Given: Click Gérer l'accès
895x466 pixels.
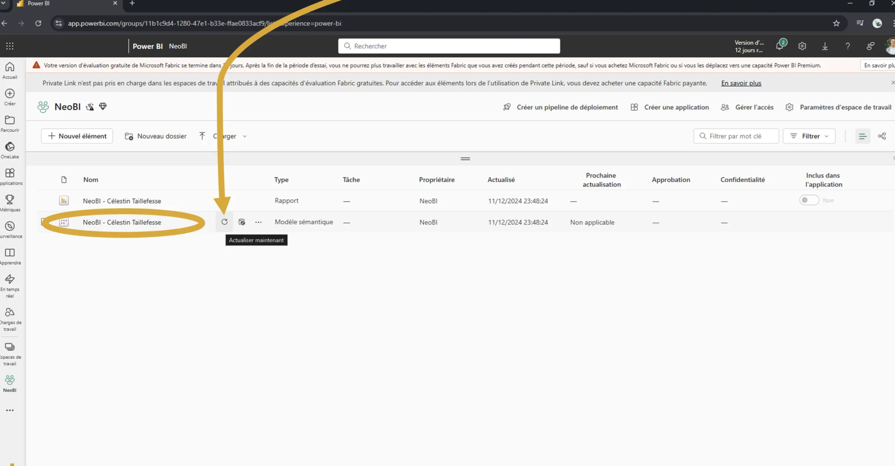Looking at the screenshot, I should [747, 107].
